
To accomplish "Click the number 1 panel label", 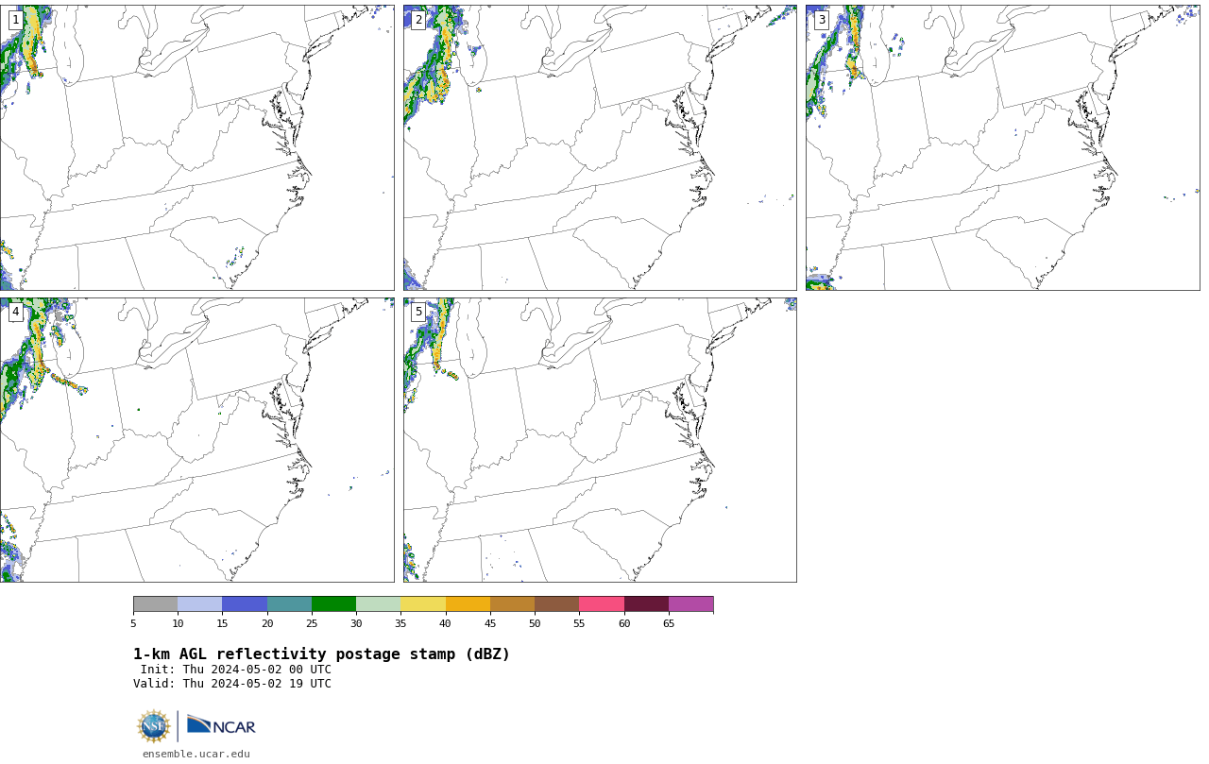I will tap(16, 20).
